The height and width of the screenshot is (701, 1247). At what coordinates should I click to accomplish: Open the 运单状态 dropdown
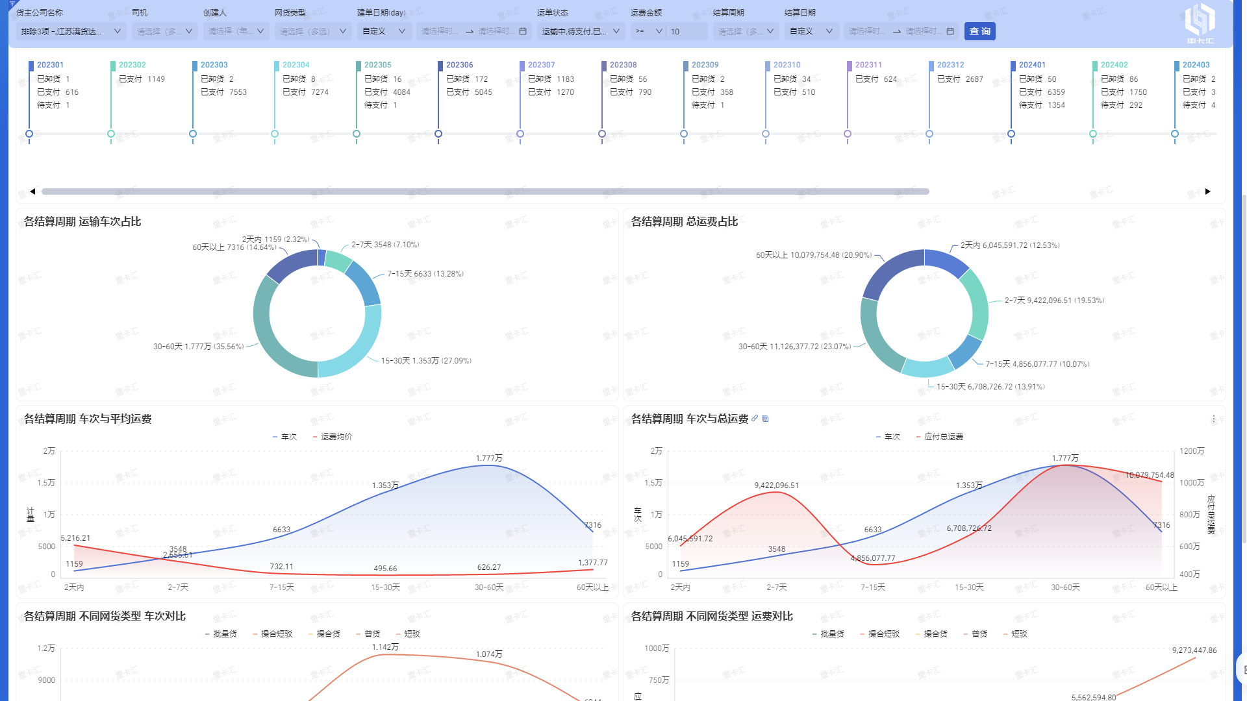point(581,31)
